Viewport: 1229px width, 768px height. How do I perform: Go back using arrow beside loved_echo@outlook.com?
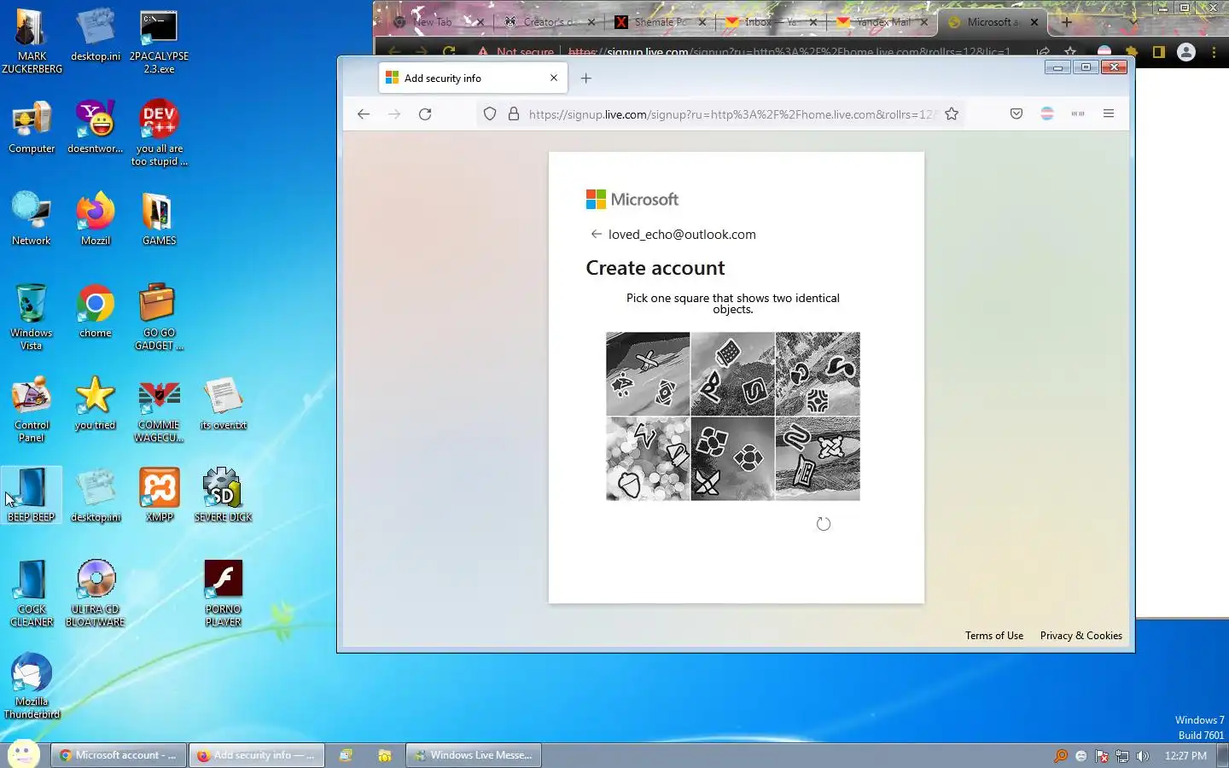[x=596, y=234]
